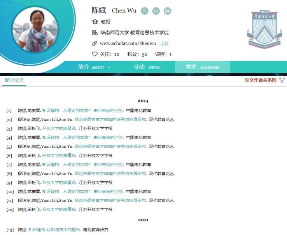This screenshot has height=235, width=287.
Task: Click the envelope message icon beside the name
Action: 156,11
